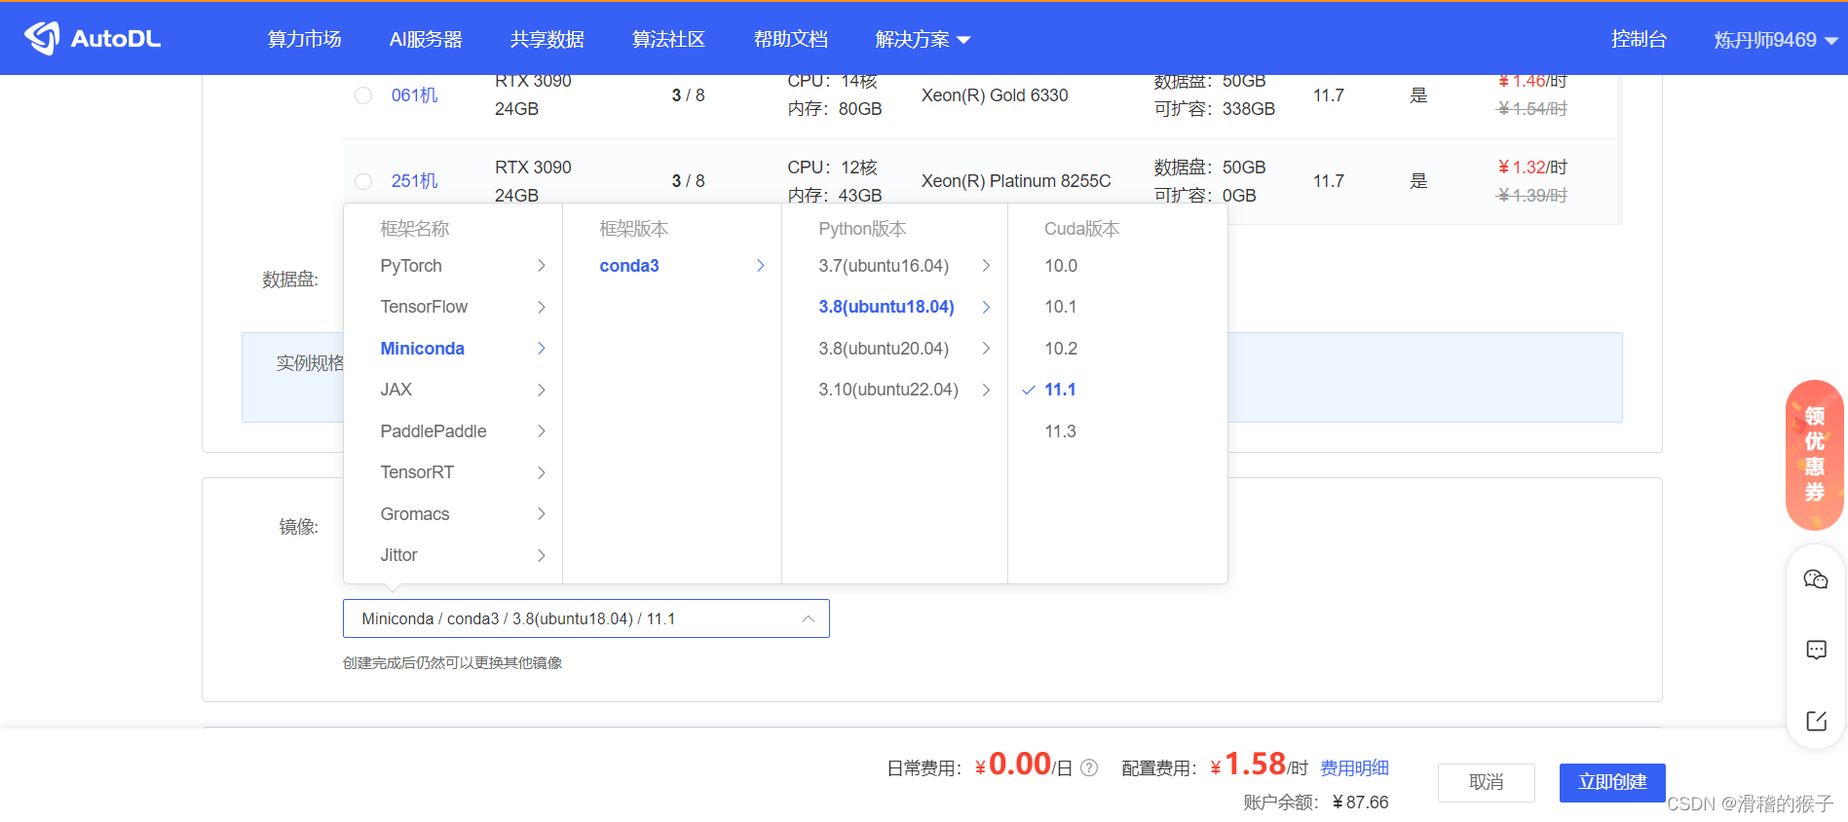Open AI服务器 in navigation bar

point(426,39)
